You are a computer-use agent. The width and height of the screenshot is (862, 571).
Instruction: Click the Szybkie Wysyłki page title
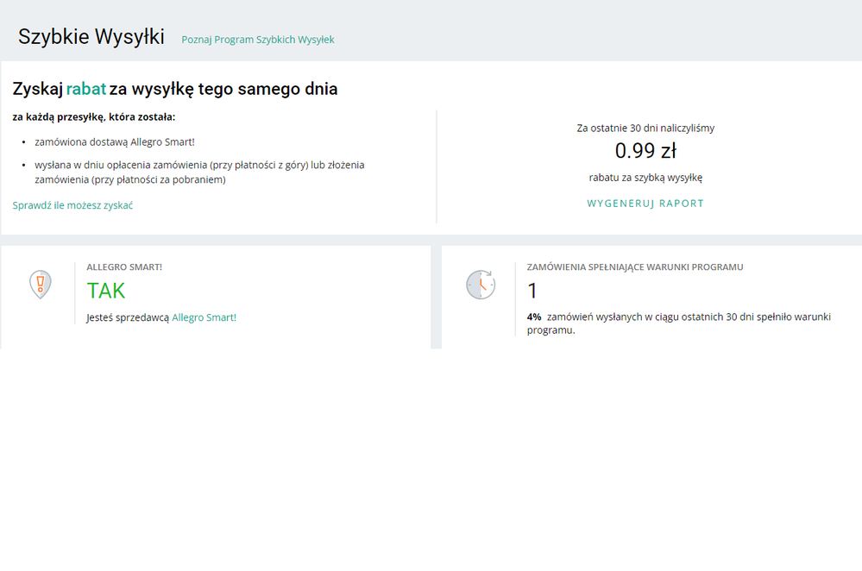91,37
